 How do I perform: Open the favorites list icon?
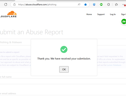(x=116, y=5)
